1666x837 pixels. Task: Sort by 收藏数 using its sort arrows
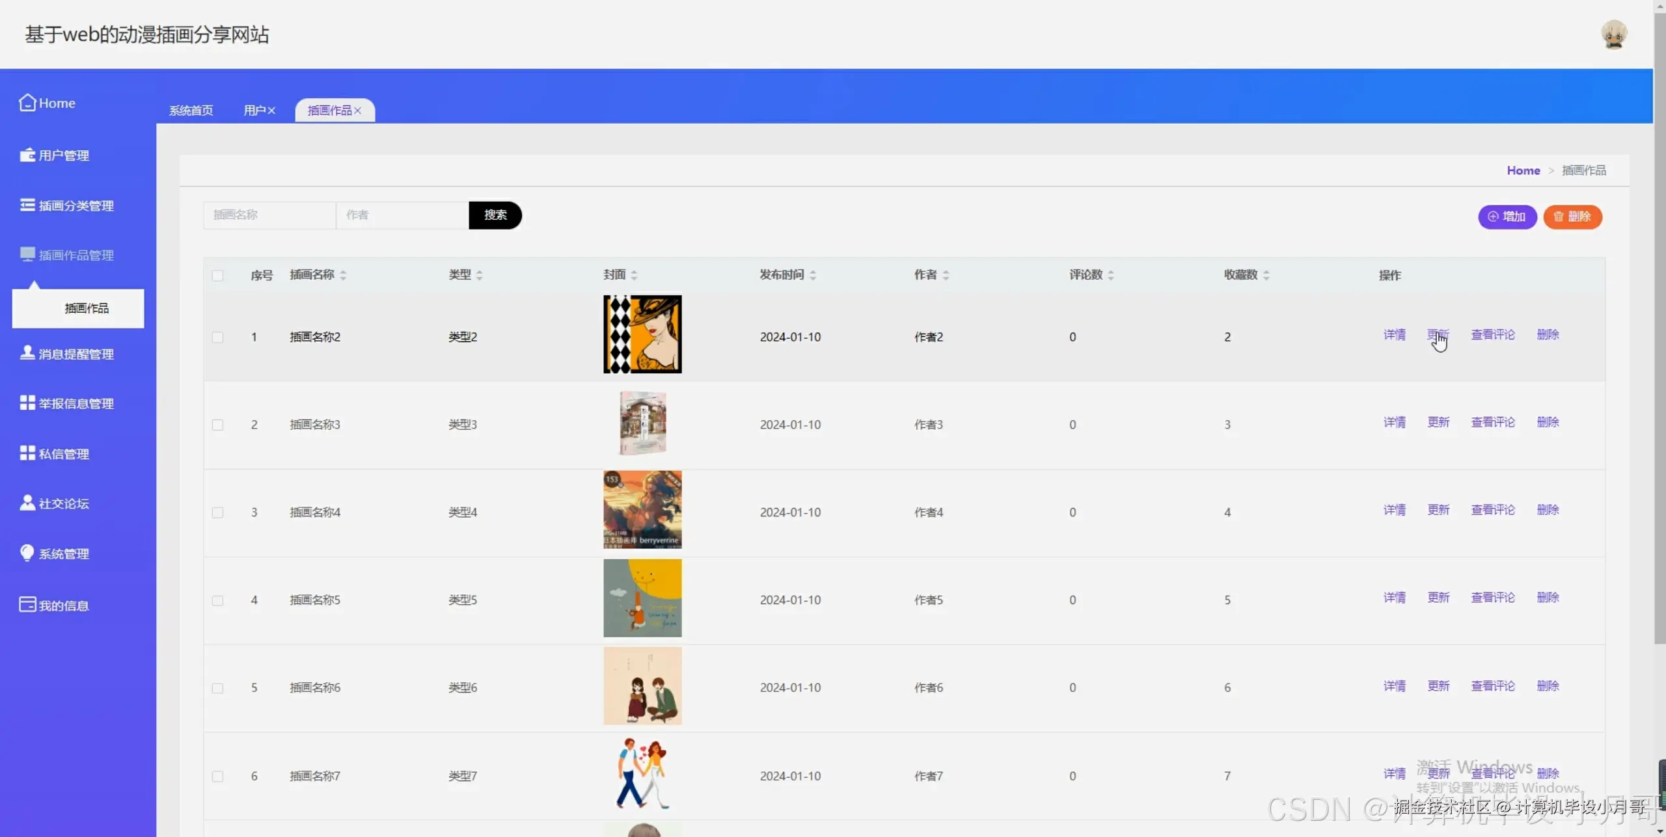[x=1266, y=275]
